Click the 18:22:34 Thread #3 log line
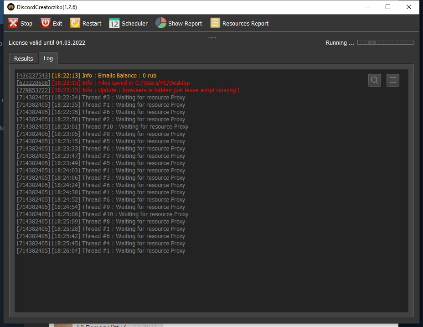 click(x=101, y=98)
